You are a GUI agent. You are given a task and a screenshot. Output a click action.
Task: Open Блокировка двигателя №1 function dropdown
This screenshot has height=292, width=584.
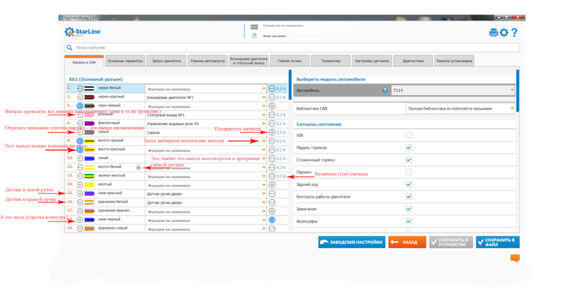[206, 97]
